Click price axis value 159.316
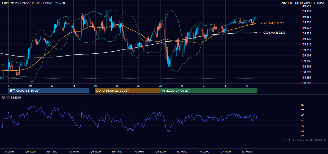Image resolution: width=328 pixels, height=154 pixels. pyautogui.click(x=306, y=44)
